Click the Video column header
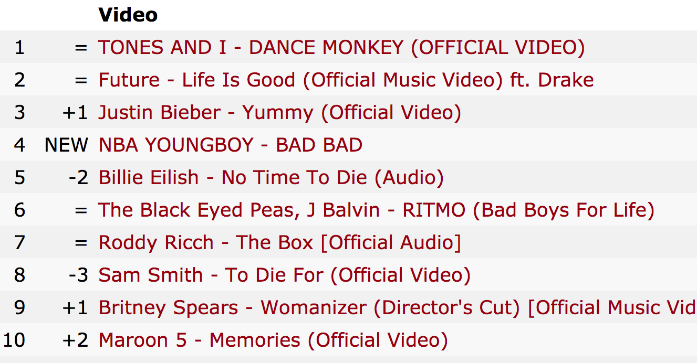Screen dimensions: 697x363 coord(128,15)
